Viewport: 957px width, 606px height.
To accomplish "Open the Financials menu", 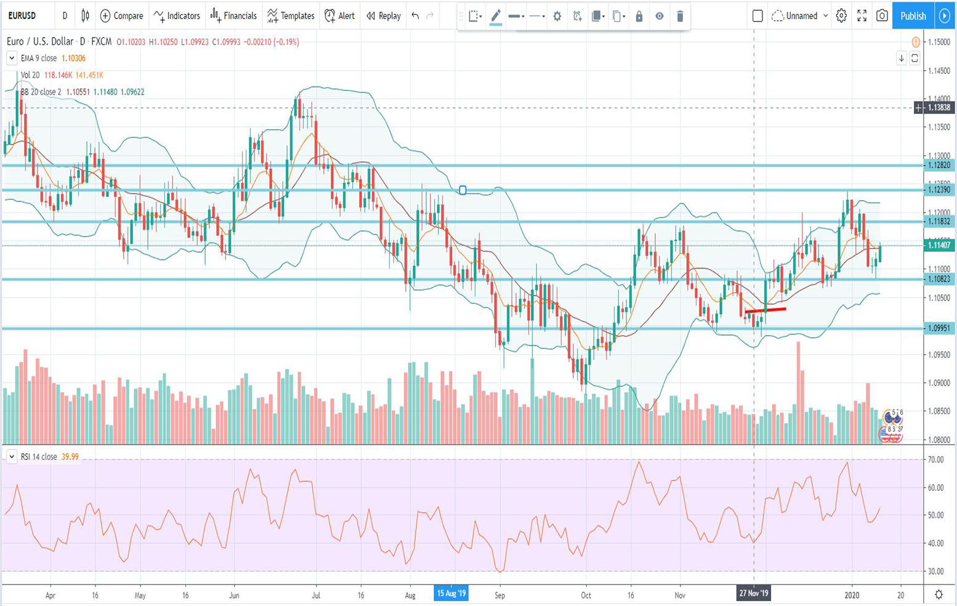I will 233,16.
